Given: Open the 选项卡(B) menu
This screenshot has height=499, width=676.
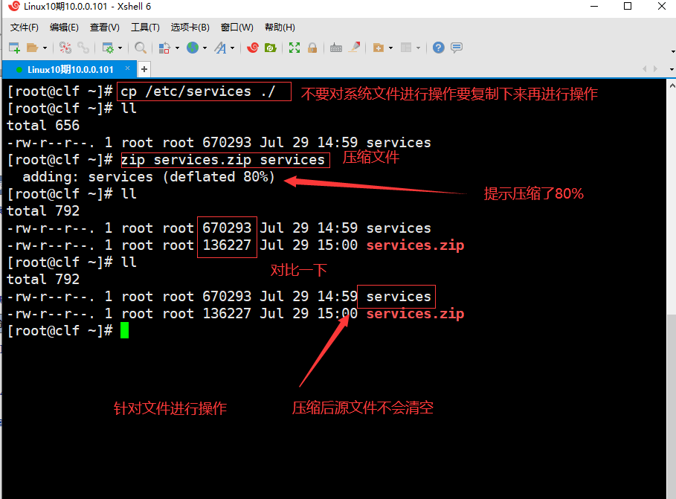Looking at the screenshot, I should coord(190,28).
